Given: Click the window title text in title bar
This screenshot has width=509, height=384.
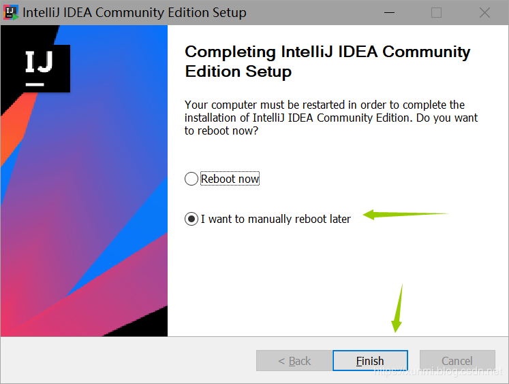Looking at the screenshot, I should (x=135, y=13).
